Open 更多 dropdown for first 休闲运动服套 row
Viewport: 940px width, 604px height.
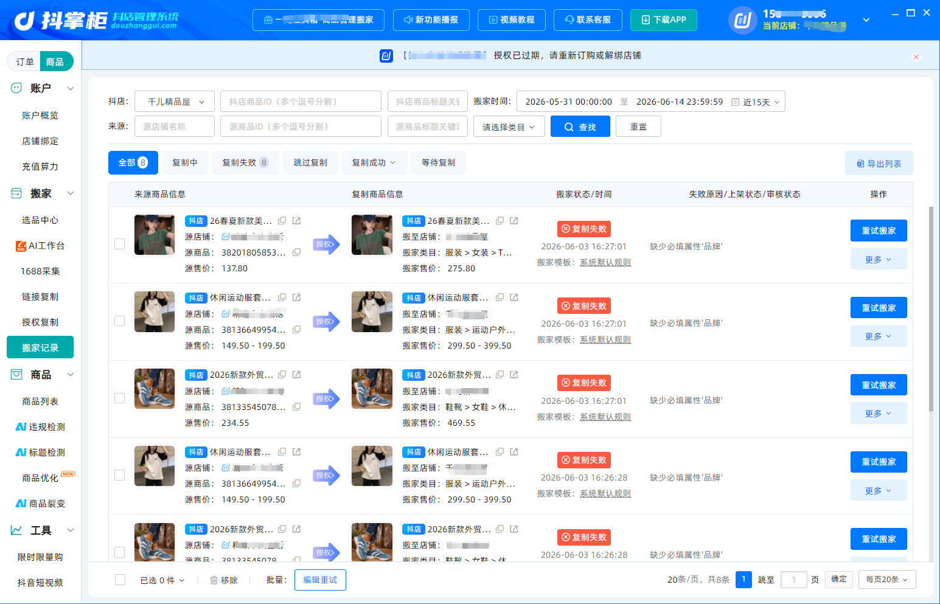tap(879, 336)
